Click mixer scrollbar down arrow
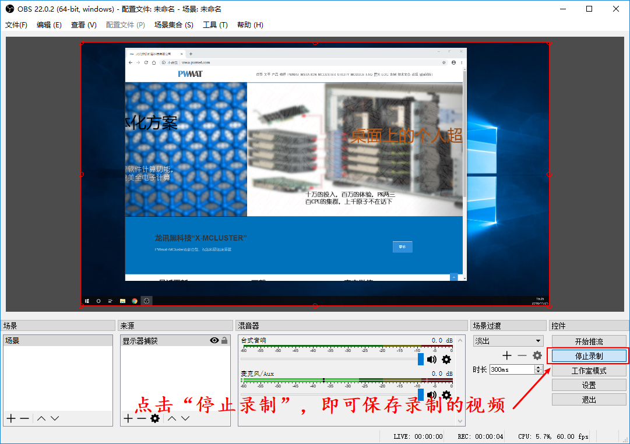Image resolution: width=630 pixels, height=444 pixels. (x=460, y=421)
